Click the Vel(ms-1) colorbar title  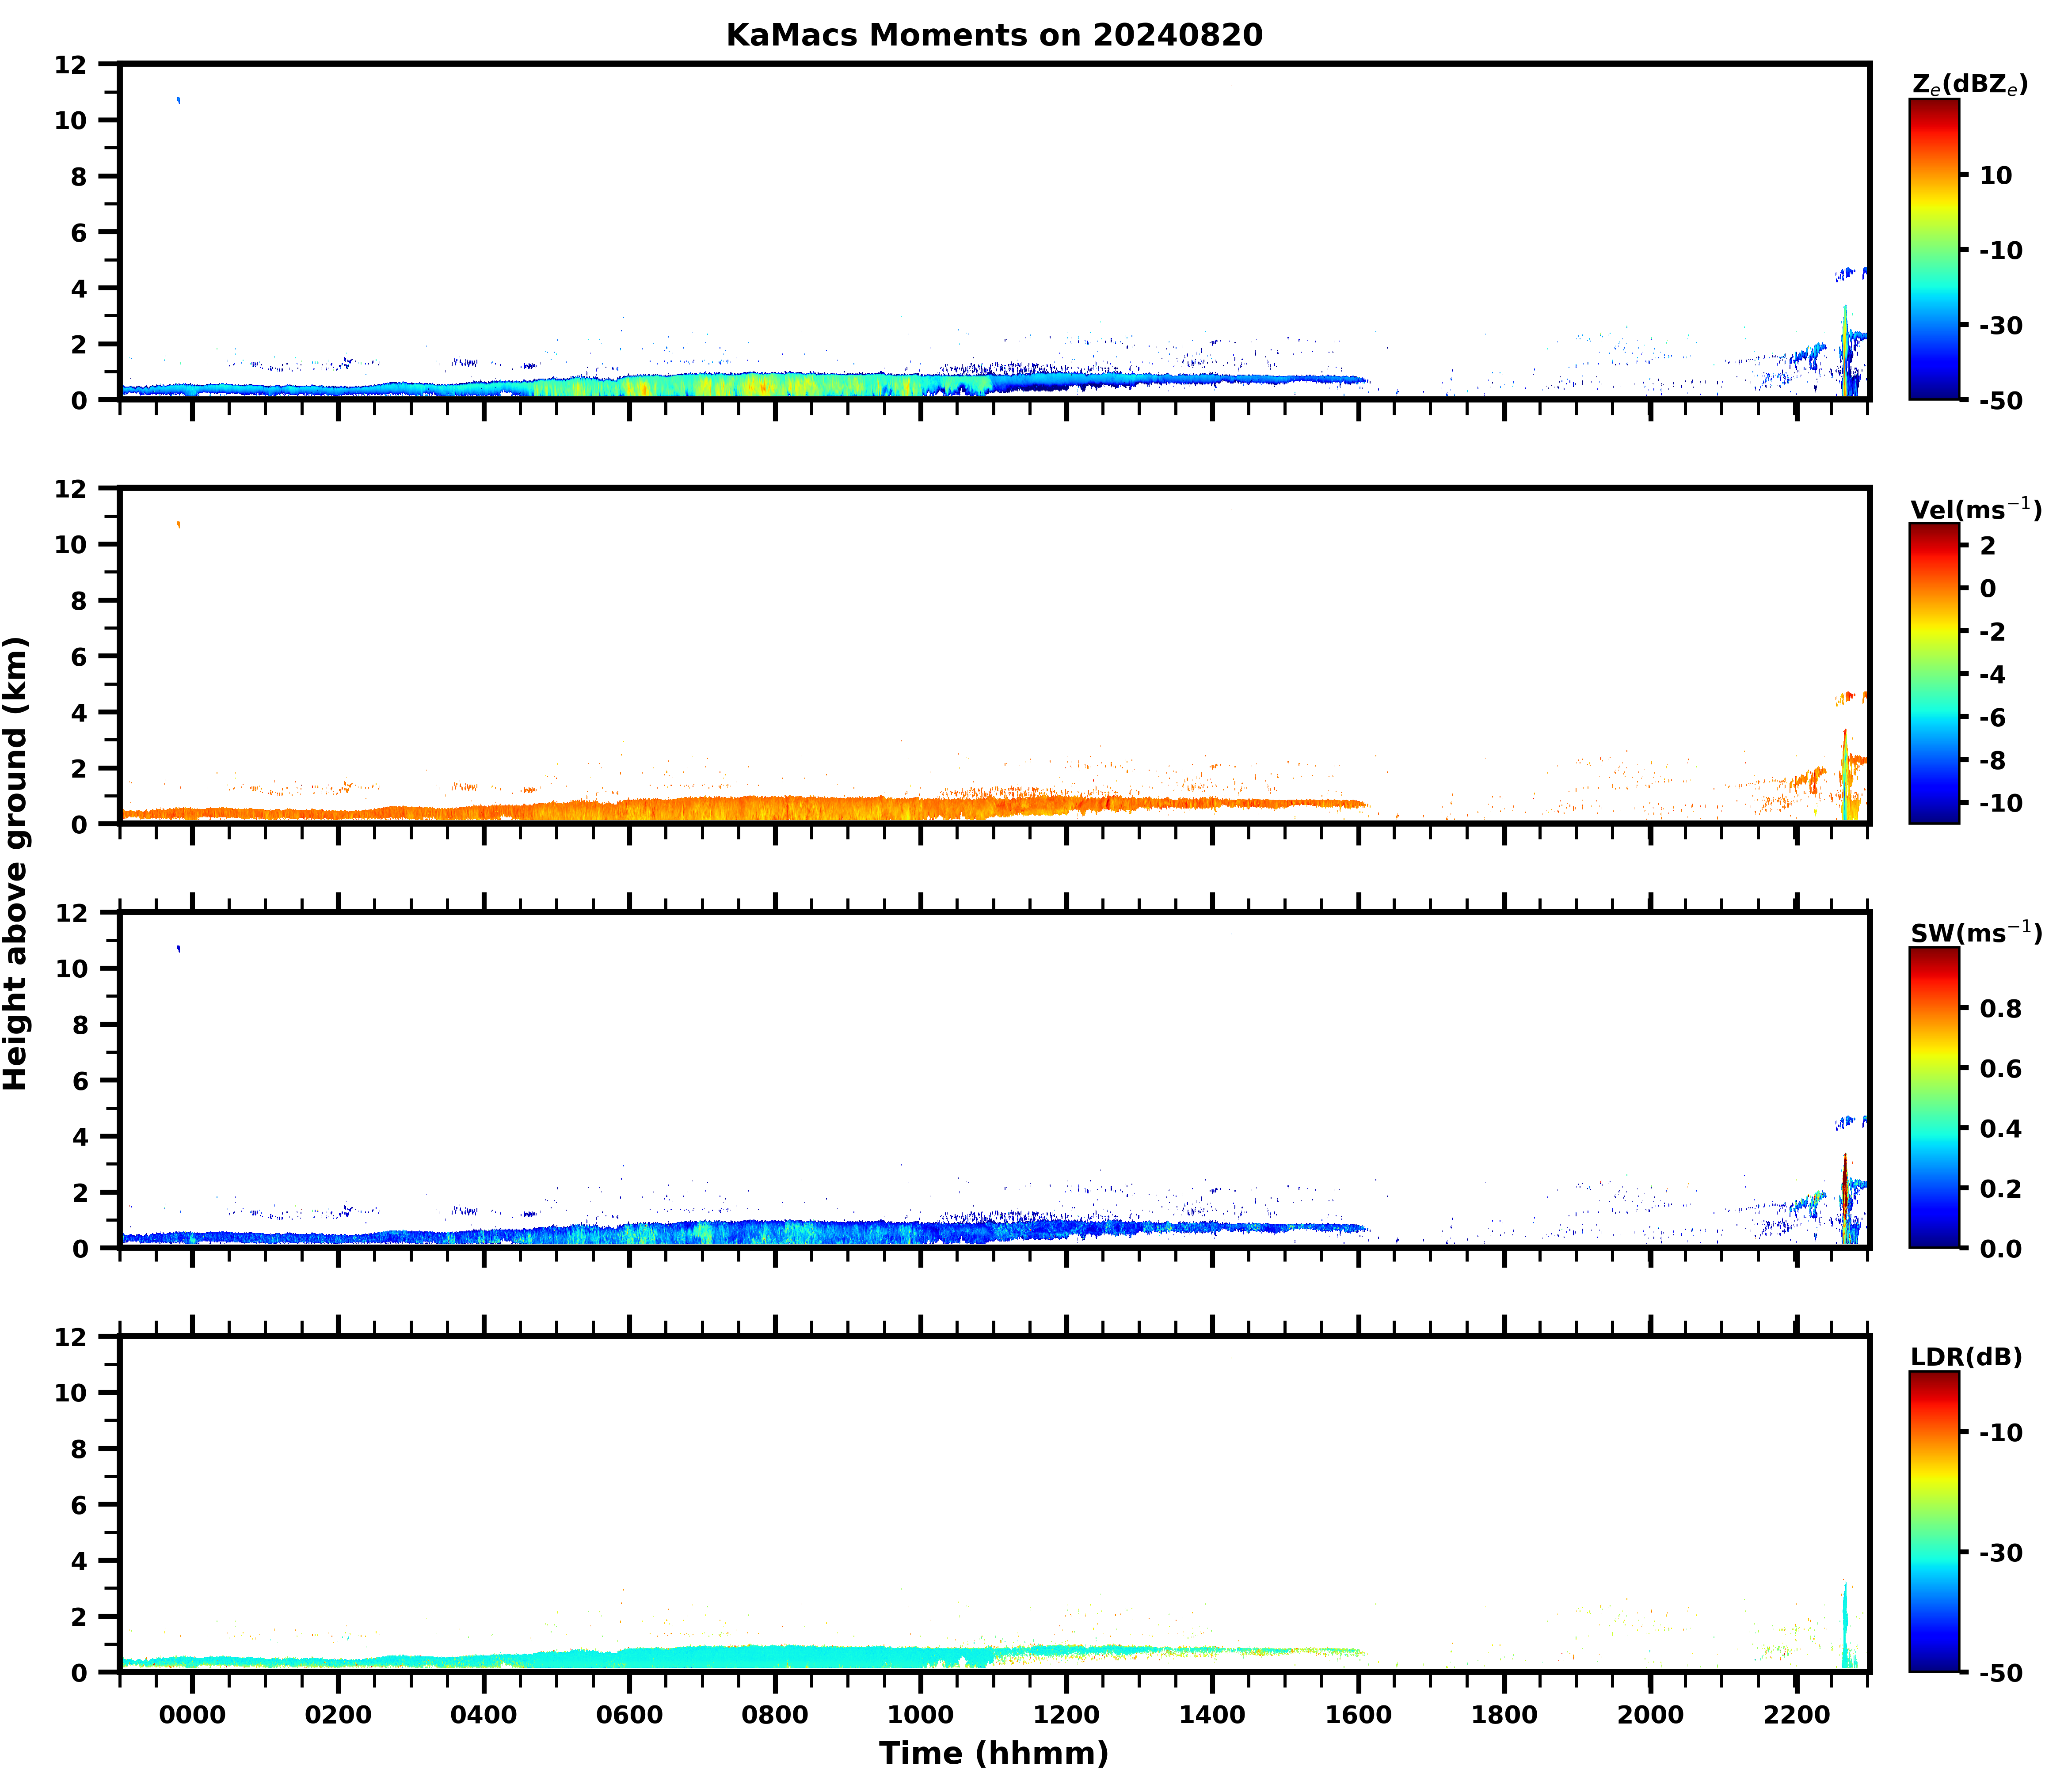tap(1975, 509)
